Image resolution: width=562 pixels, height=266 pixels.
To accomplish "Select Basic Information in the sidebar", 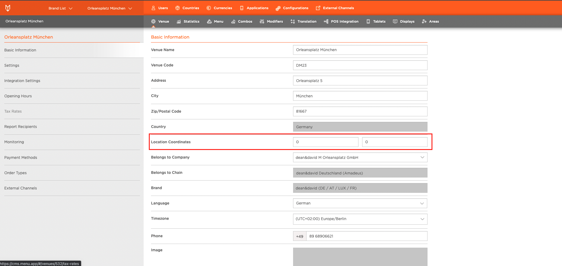I will click(x=72, y=50).
